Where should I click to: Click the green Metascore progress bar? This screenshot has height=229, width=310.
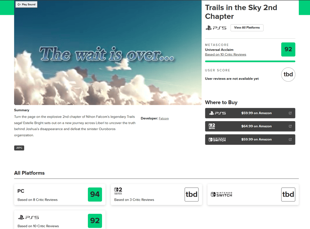pyautogui.click(x=250, y=62)
